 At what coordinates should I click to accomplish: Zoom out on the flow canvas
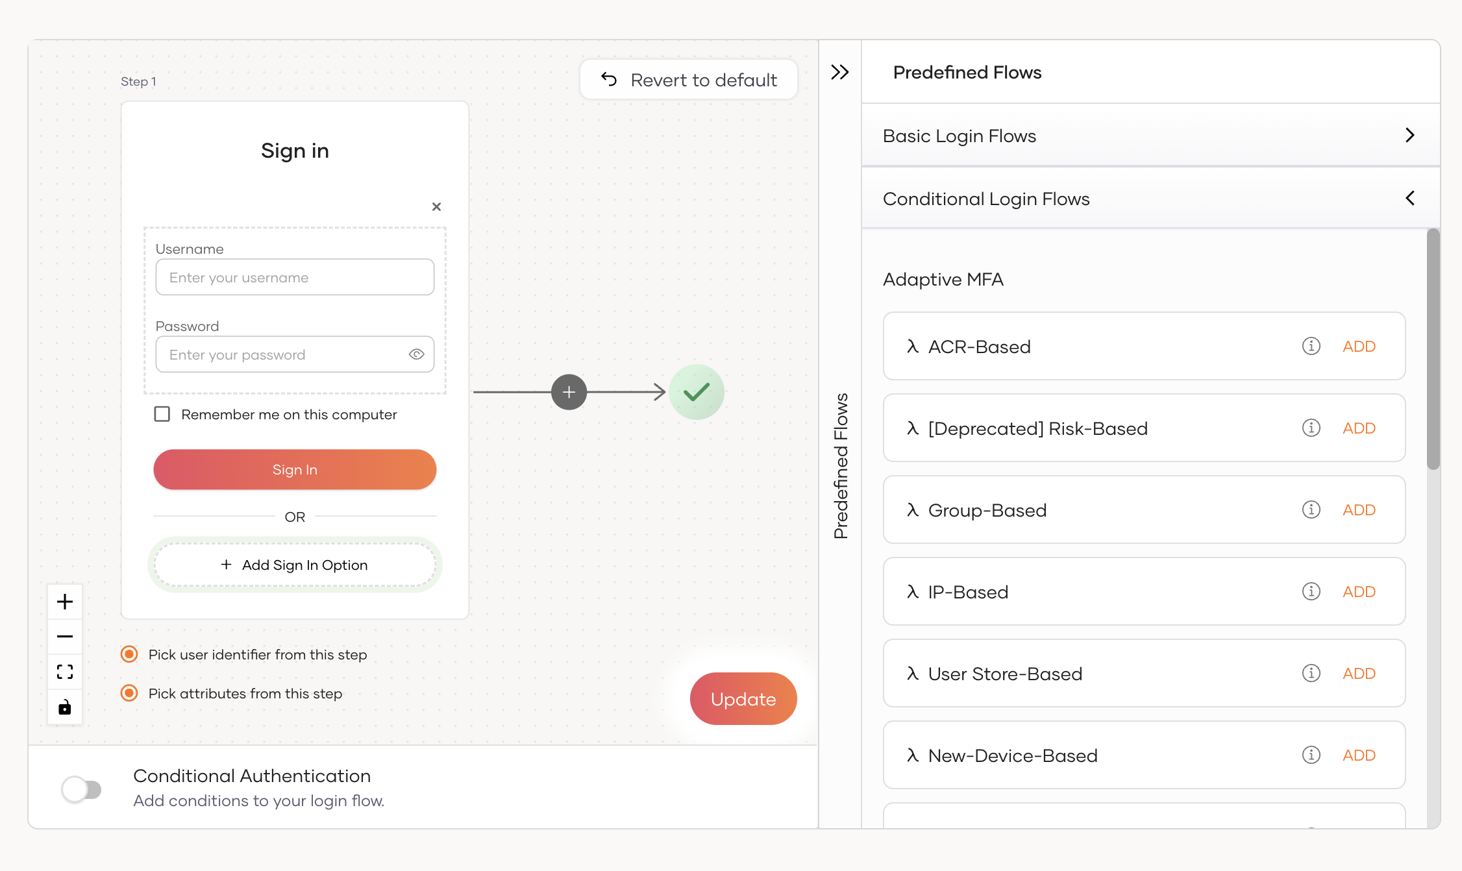(65, 637)
